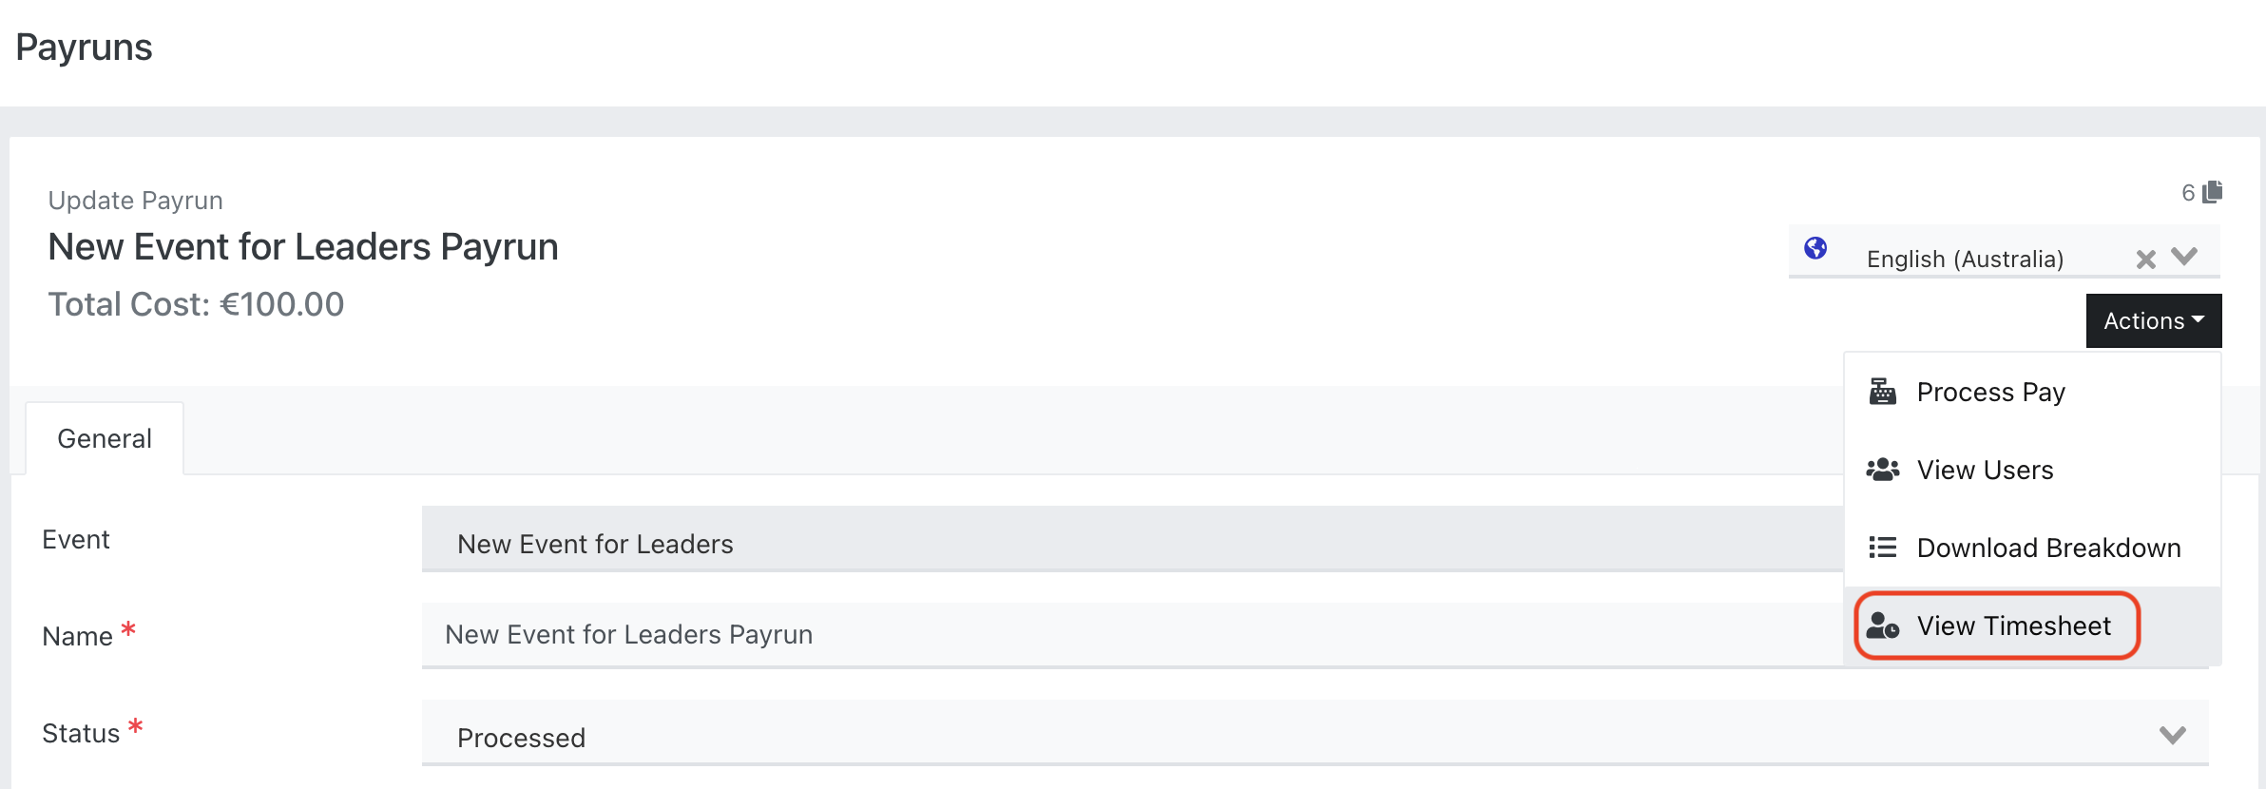This screenshot has width=2266, height=789.
Task: Click the View Timesheet user-clock icon
Action: (1882, 625)
